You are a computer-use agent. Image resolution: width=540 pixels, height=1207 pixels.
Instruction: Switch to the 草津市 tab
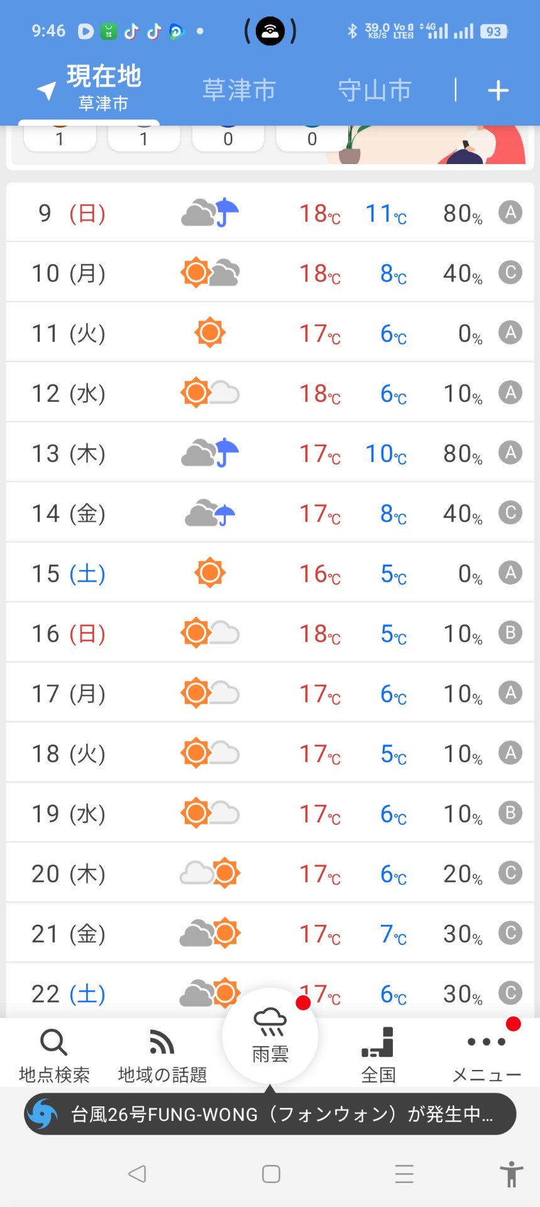(x=239, y=91)
